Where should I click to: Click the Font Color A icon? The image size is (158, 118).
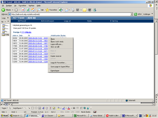[69, 108]
